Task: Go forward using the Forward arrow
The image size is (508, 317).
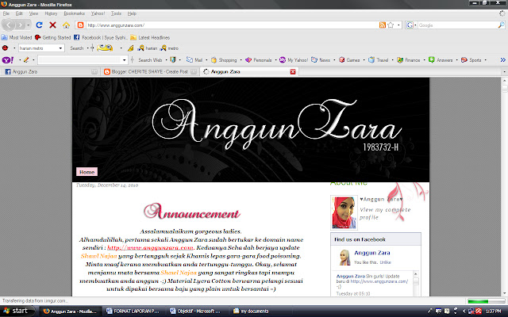Action: (x=21, y=25)
